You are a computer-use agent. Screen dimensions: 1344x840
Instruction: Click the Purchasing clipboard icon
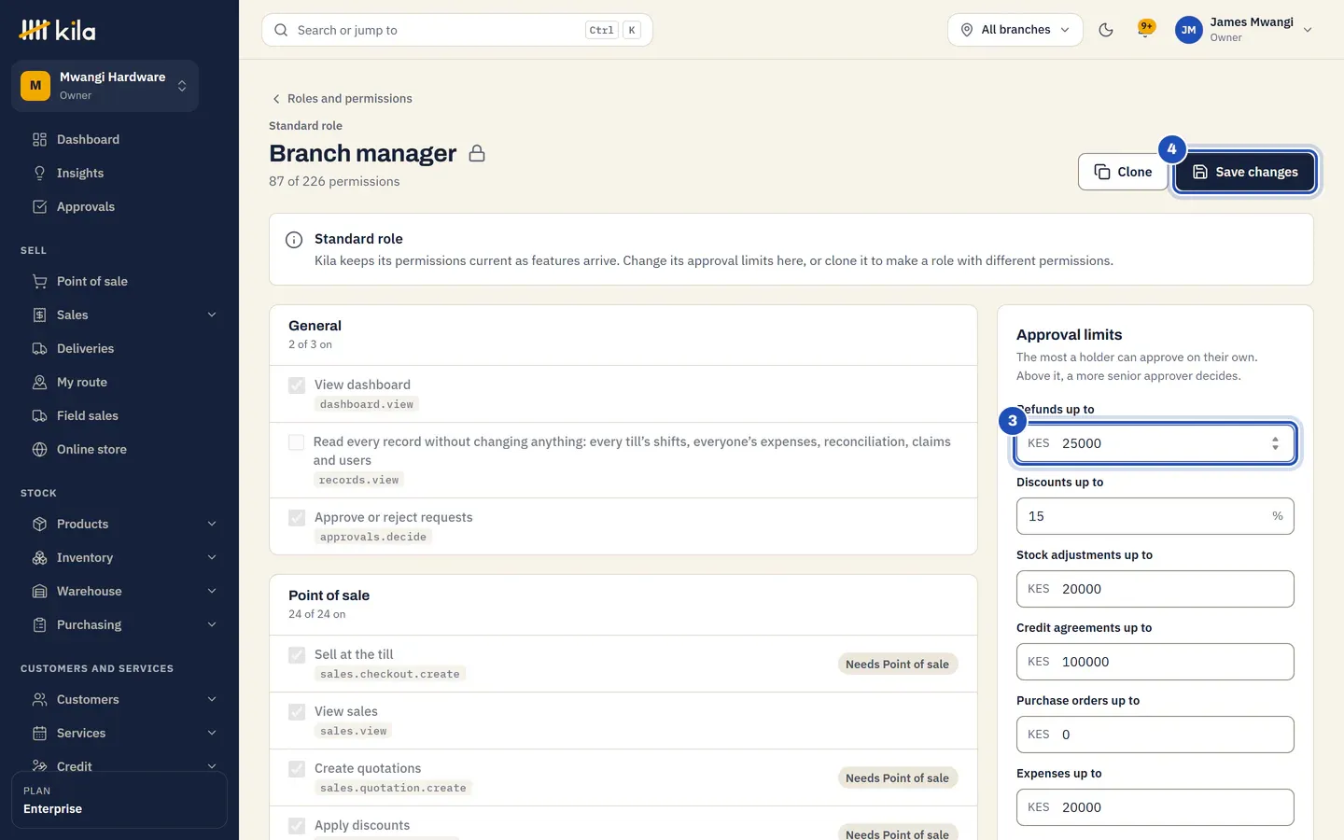pos(39,624)
